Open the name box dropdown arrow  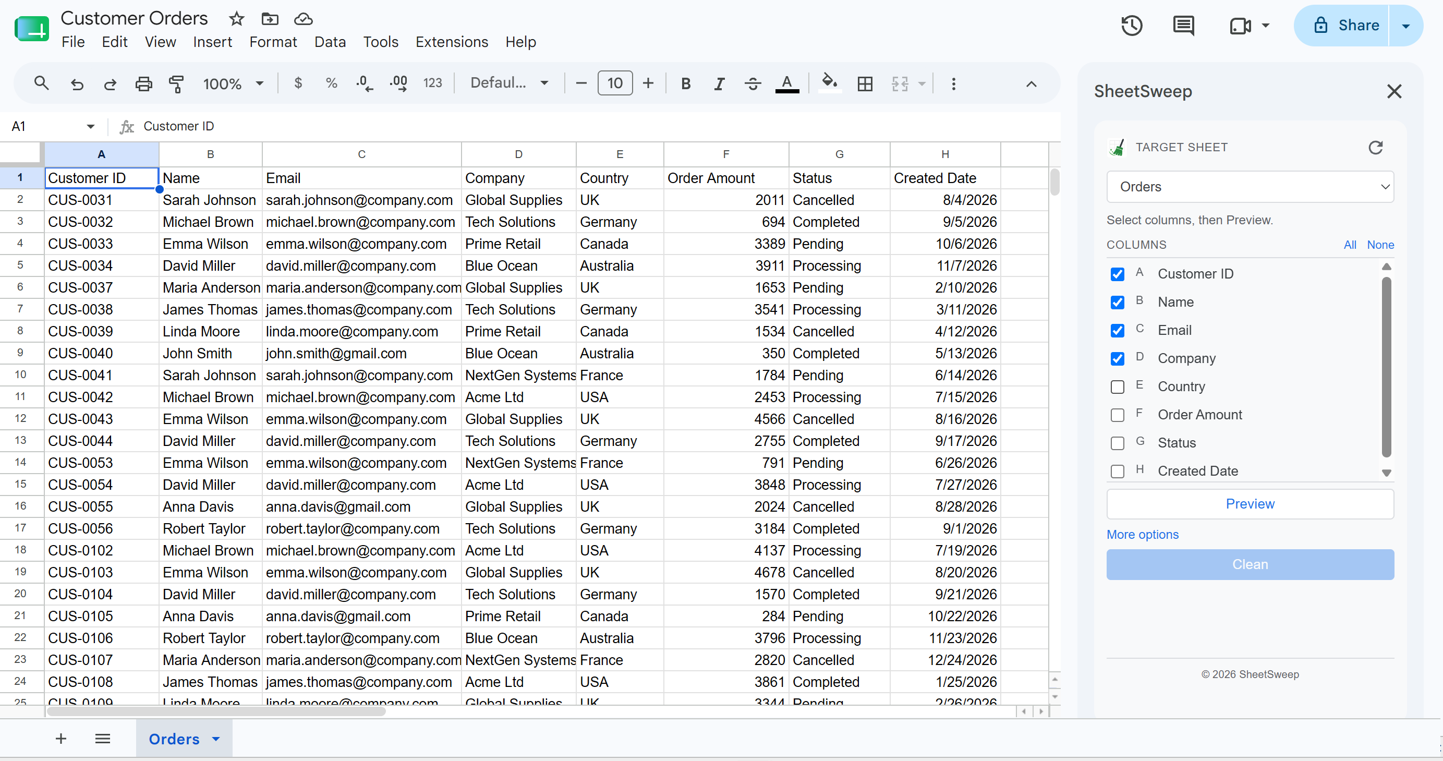pos(90,127)
